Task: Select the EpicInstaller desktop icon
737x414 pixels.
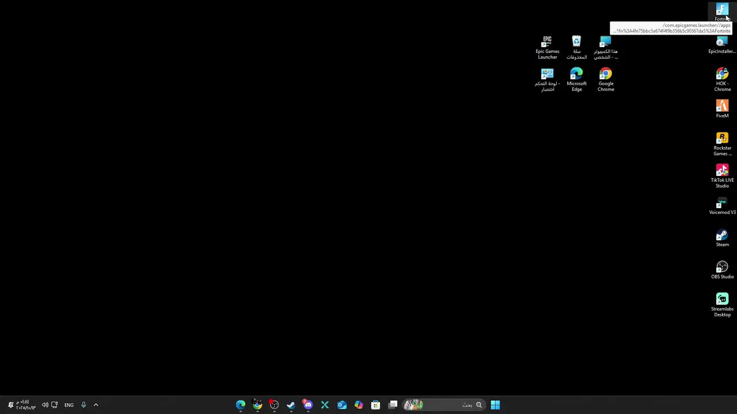Action: point(722,45)
